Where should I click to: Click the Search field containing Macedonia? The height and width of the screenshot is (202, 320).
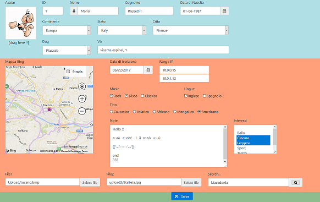(249, 182)
